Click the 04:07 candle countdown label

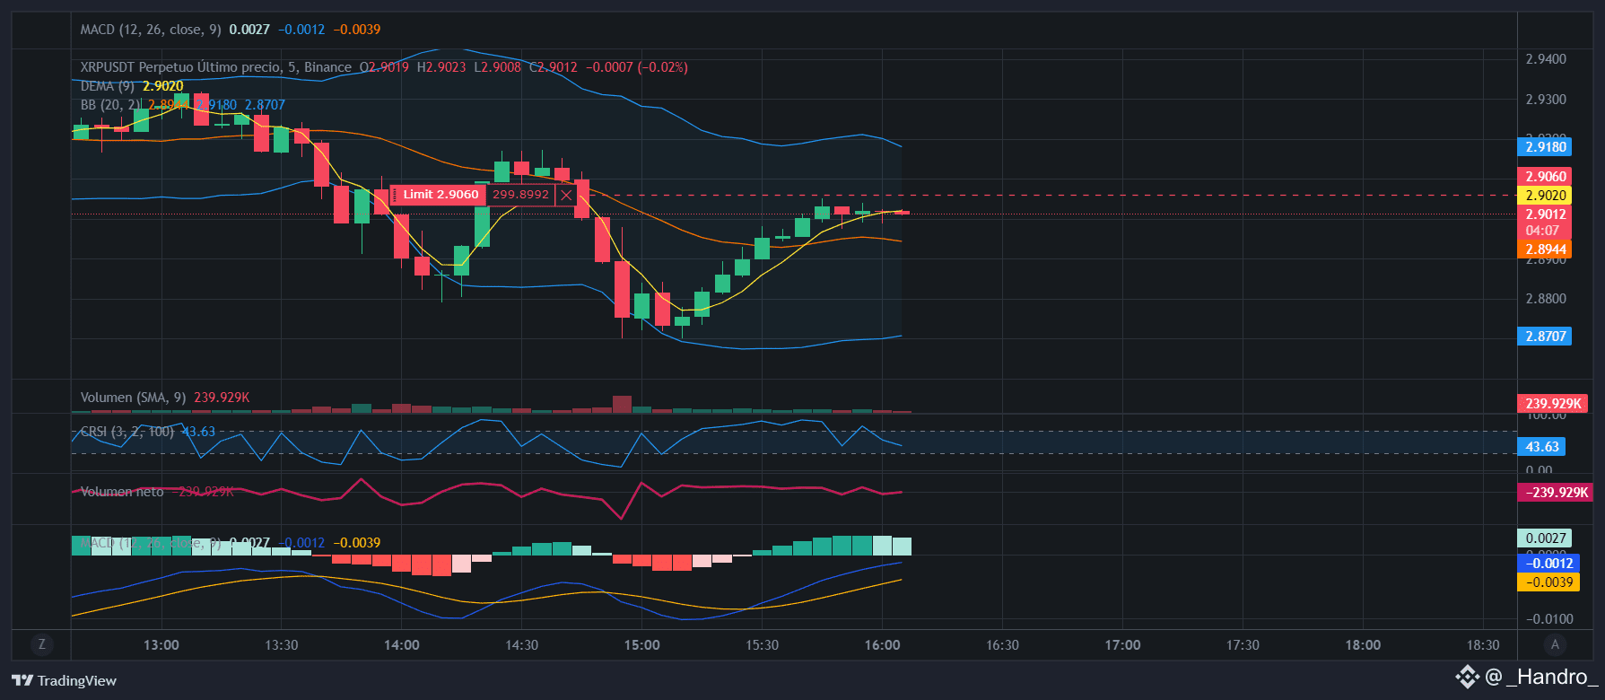tap(1544, 231)
